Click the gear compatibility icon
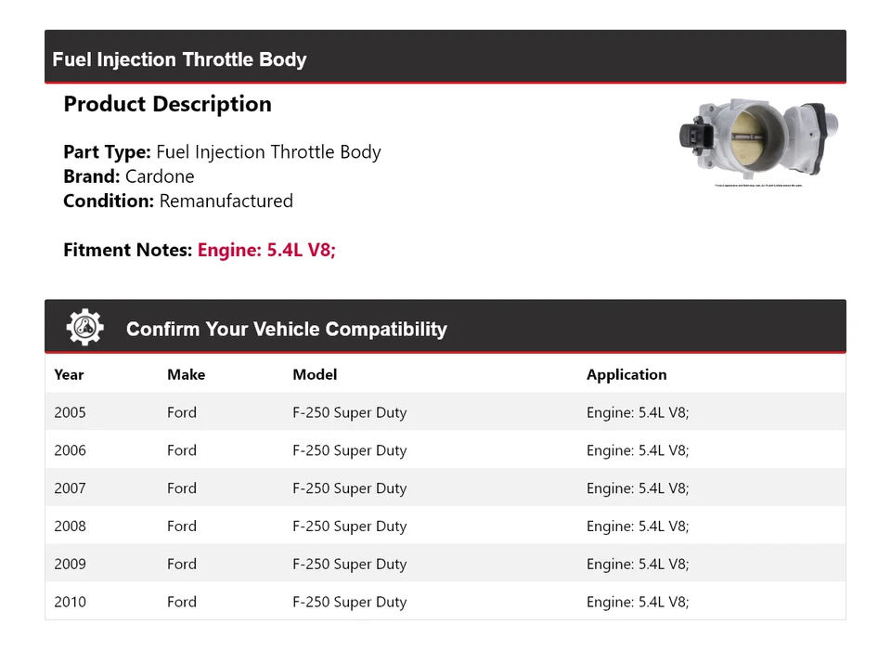 pyautogui.click(x=84, y=328)
